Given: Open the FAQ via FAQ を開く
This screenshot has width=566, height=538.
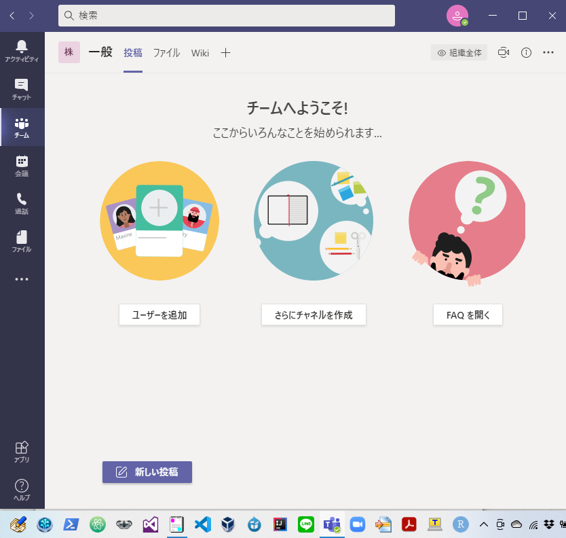Looking at the screenshot, I should (x=467, y=315).
